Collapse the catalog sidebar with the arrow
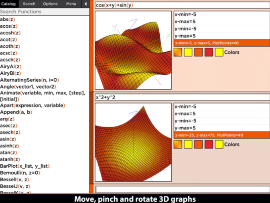This screenshot has height=203, width=270. pyautogui.click(x=85, y=4)
